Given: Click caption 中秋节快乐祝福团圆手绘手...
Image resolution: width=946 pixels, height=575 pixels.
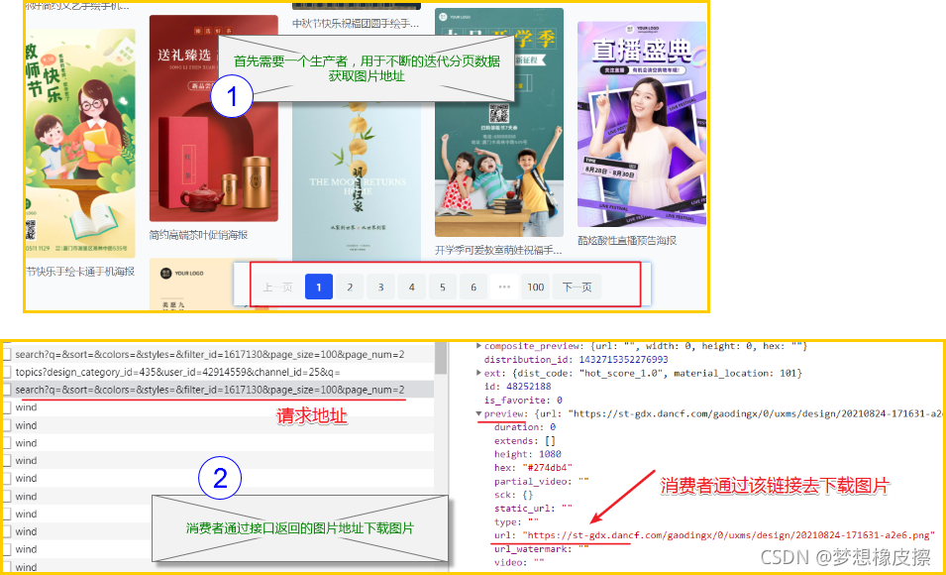Looking at the screenshot, I should click(356, 23).
